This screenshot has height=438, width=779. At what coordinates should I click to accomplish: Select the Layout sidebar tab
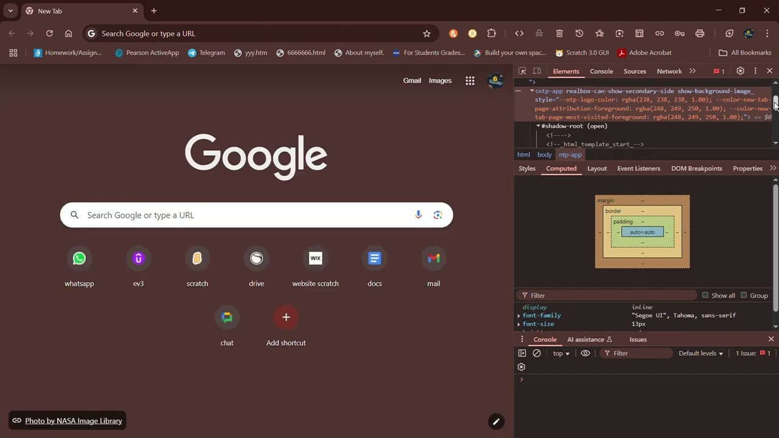click(597, 169)
